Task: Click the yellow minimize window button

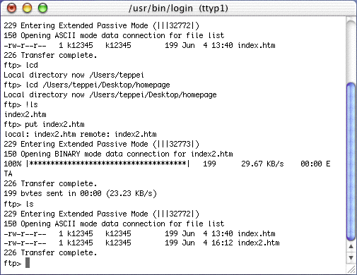Action: coord(27,8)
